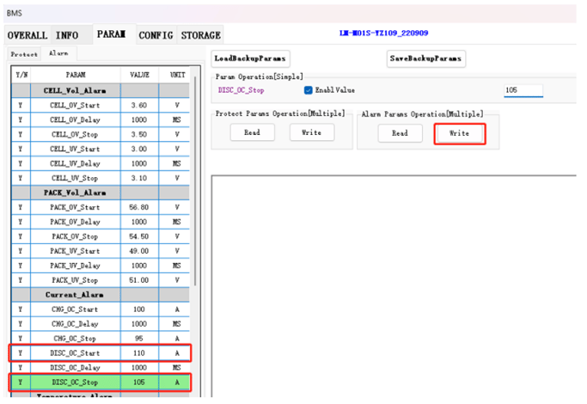
Task: Switch to the STORAGE tab
Action: tap(200, 35)
